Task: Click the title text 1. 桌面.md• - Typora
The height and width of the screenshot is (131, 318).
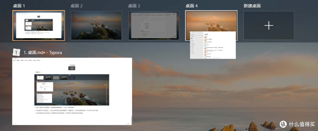Action: [43, 53]
